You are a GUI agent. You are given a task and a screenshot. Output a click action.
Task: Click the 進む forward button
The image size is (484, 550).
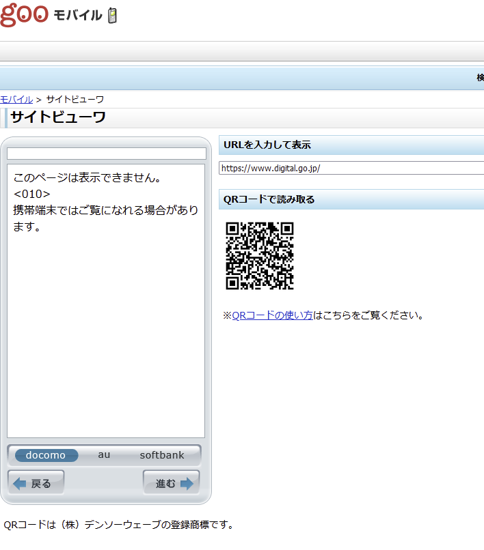click(x=171, y=483)
